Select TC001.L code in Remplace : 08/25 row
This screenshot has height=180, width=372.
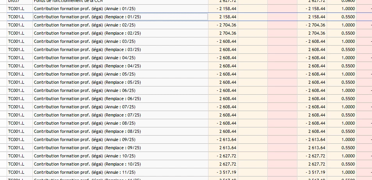click(16, 131)
